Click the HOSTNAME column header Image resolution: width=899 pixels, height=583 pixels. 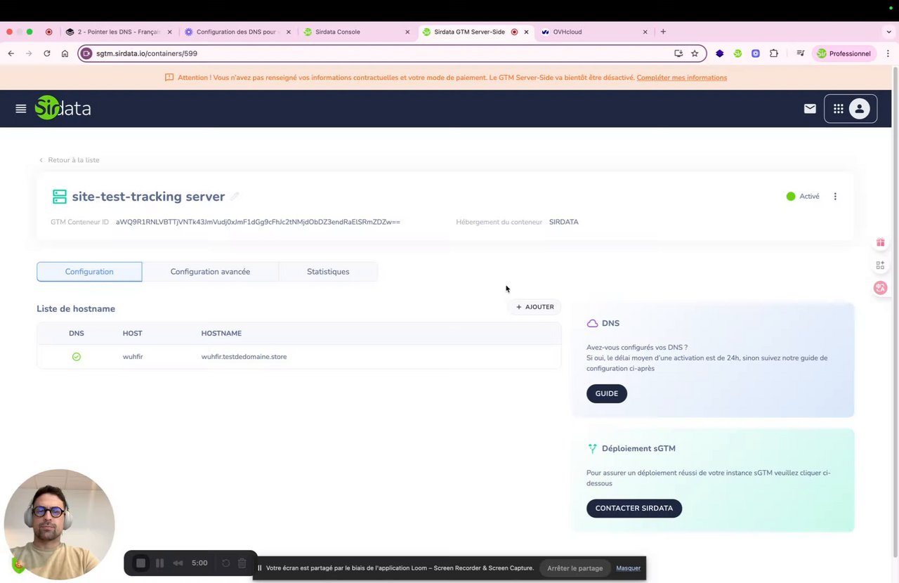point(221,334)
